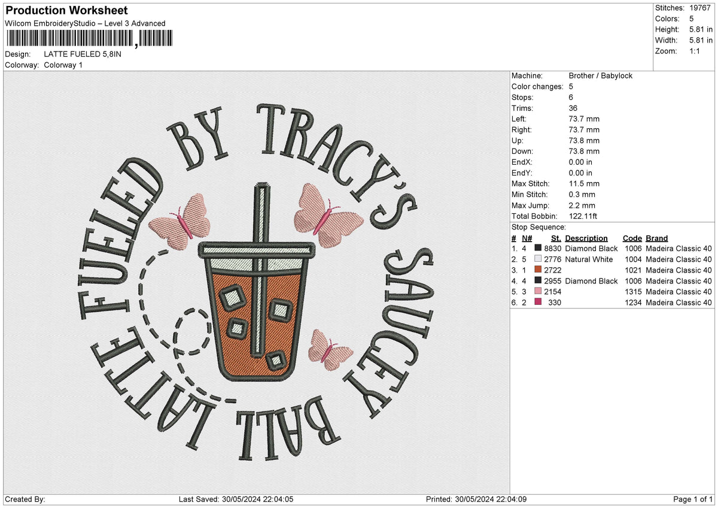Click the 'Colors:' label in header
The height and width of the screenshot is (508, 718).
coord(667,19)
